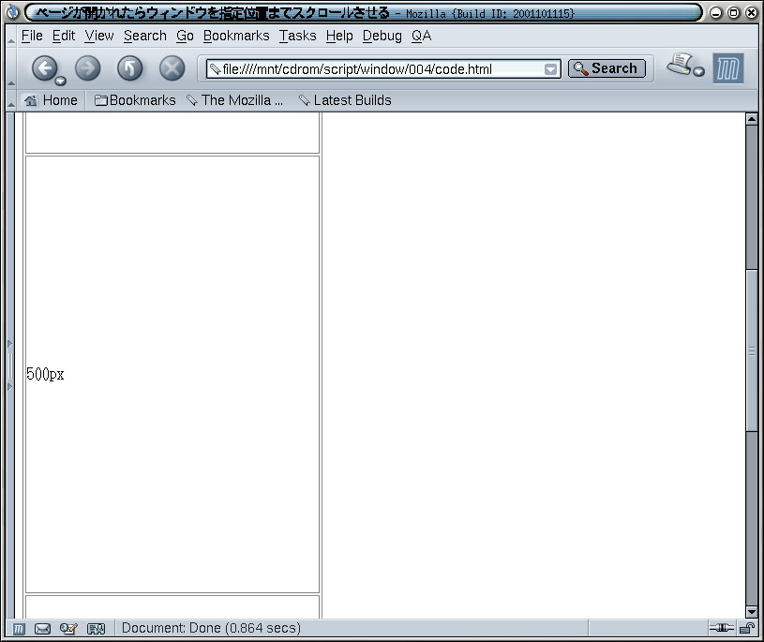Screen dimensions: 764x642
Task: Click the page proxy icon in the URL bar
Action: (x=215, y=69)
